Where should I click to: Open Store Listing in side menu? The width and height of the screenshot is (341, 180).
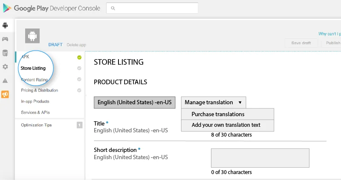pyautogui.click(x=33, y=68)
